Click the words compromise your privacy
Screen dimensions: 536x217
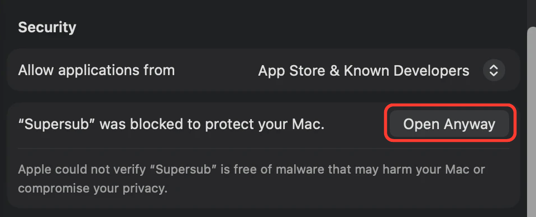coord(93,189)
